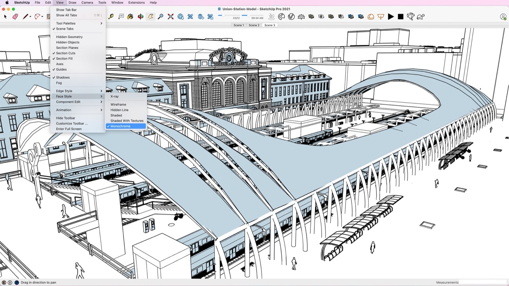
Task: Click the Zoom tool magnifier icon
Action: [161, 16]
